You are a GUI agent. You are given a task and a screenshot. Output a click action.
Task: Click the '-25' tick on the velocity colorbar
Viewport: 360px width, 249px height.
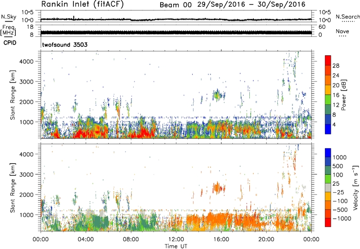tap(338, 192)
